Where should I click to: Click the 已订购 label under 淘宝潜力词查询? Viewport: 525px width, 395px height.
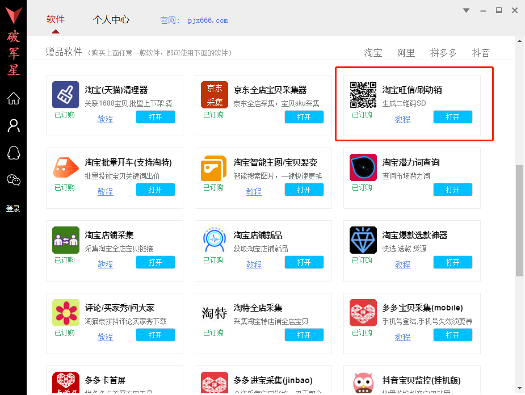point(362,187)
